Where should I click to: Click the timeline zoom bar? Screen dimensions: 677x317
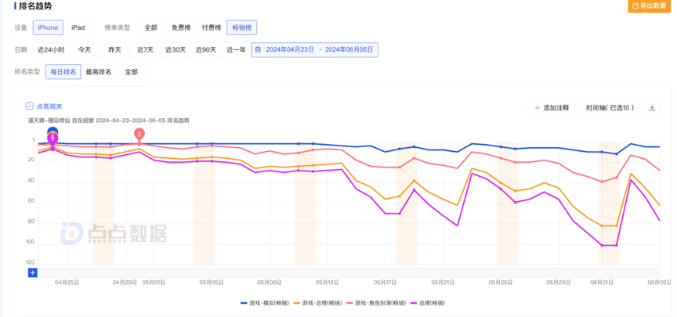(349, 272)
